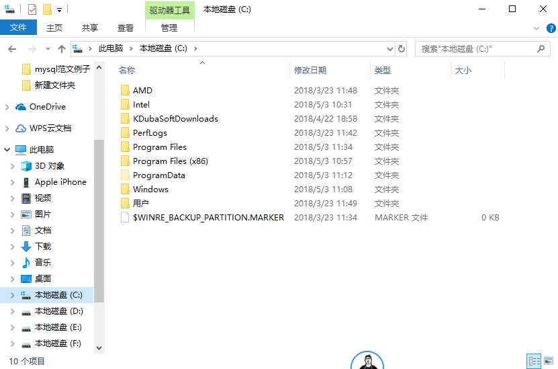Open the address bar history dropdown

pyautogui.click(x=390, y=49)
